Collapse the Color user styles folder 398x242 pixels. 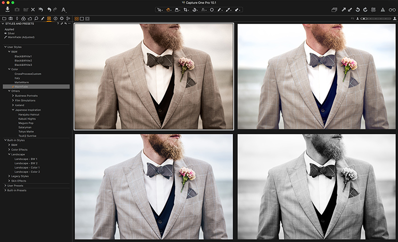coord(9,69)
